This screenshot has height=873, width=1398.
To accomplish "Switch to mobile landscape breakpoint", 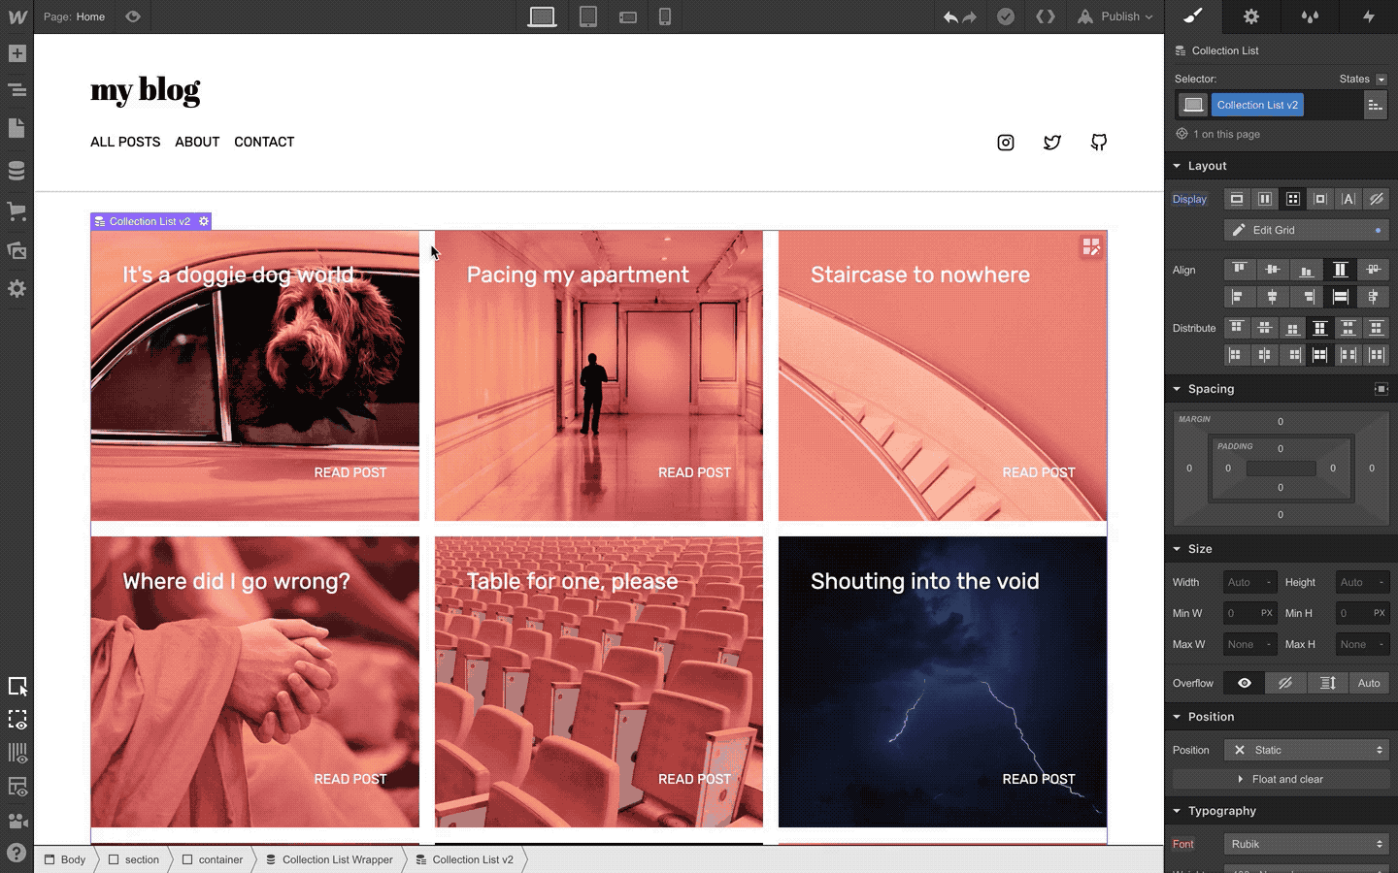I will tap(627, 17).
